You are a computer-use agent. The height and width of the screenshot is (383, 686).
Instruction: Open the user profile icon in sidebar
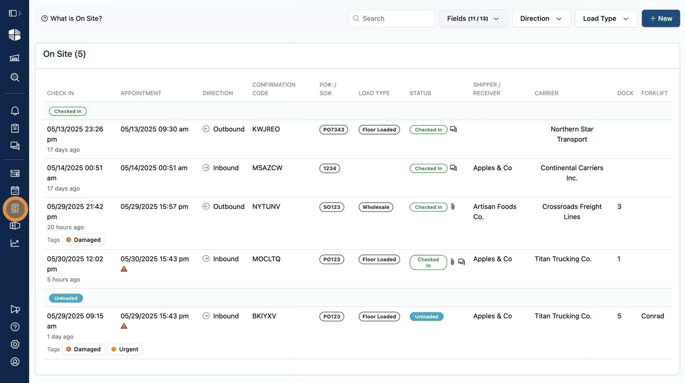(15, 362)
